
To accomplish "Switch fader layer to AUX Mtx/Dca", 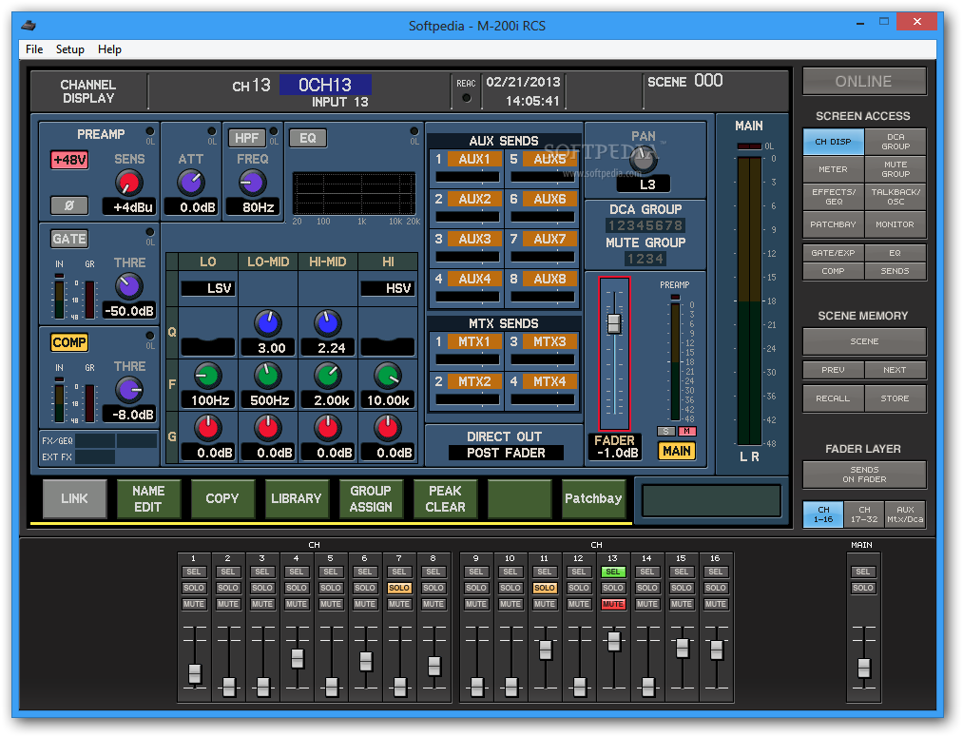I will click(905, 514).
